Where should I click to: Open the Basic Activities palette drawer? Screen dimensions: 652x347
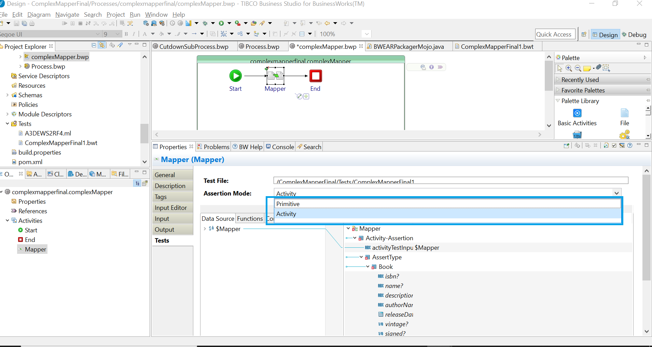[x=577, y=118]
